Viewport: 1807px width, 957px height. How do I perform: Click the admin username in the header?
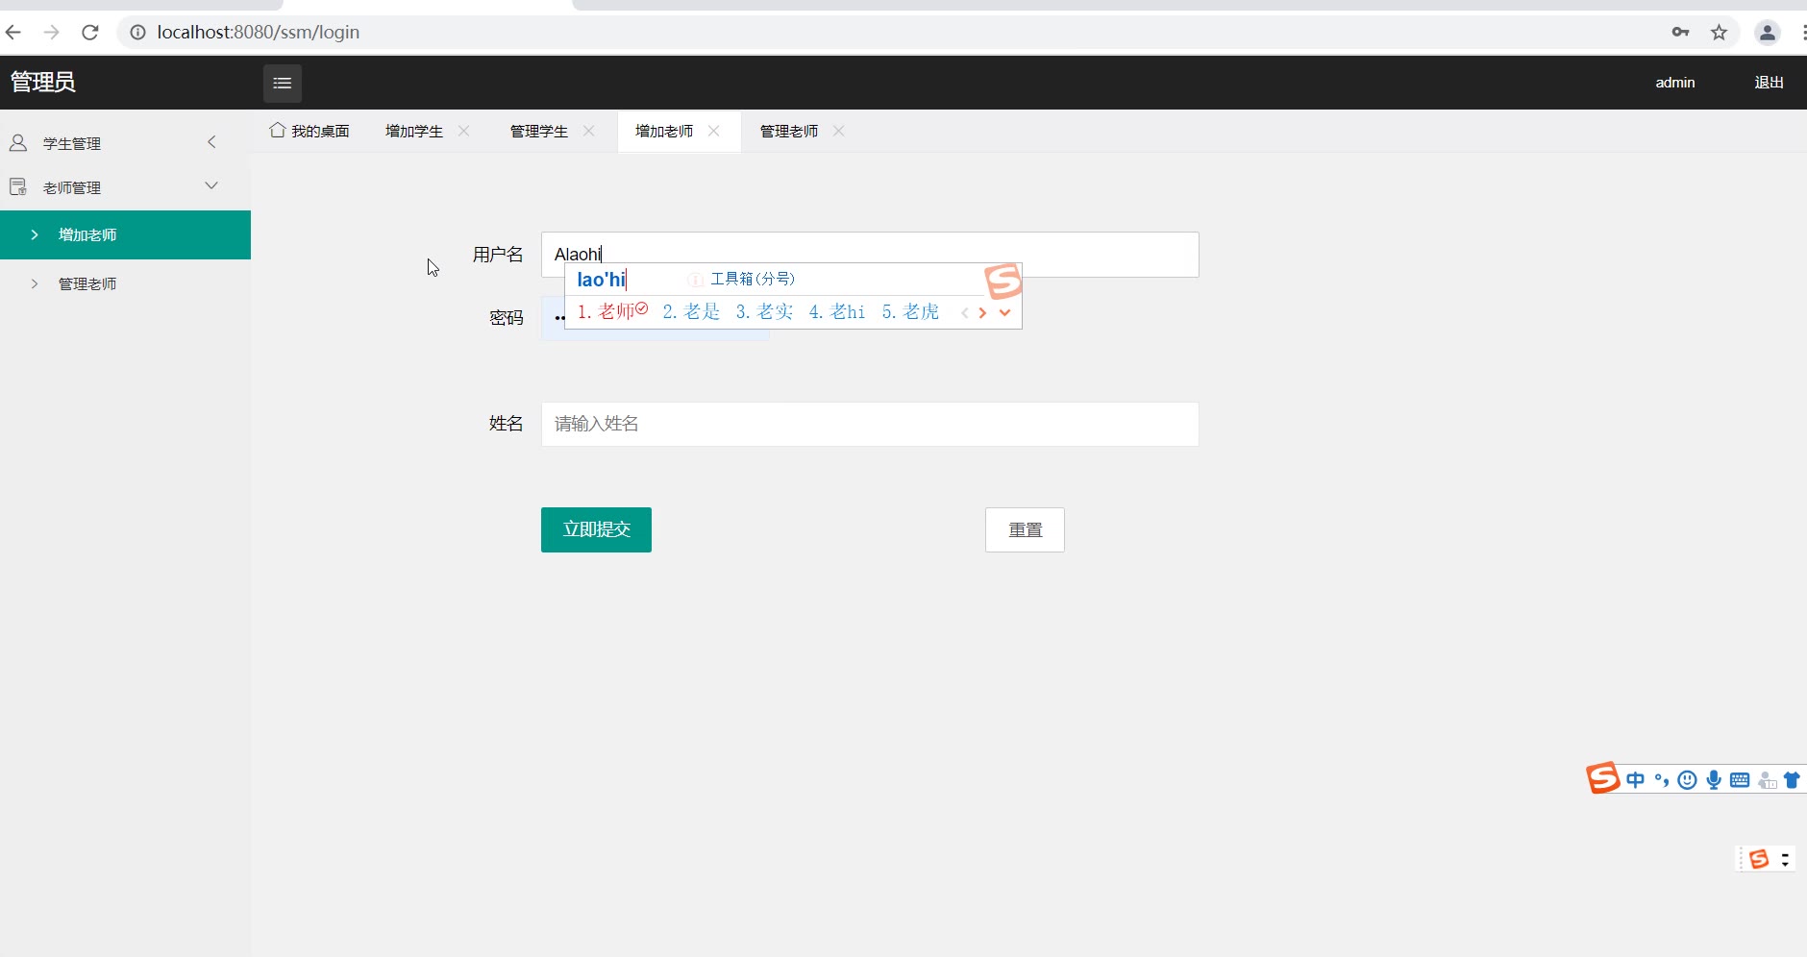point(1674,83)
